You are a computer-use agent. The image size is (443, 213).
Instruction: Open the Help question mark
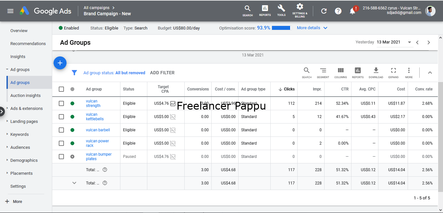[x=338, y=11]
